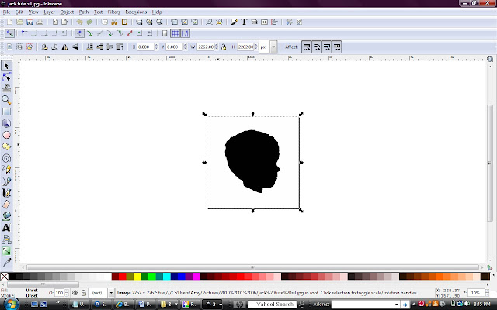
Task: Open the XML editor icon
Action: tap(264, 22)
